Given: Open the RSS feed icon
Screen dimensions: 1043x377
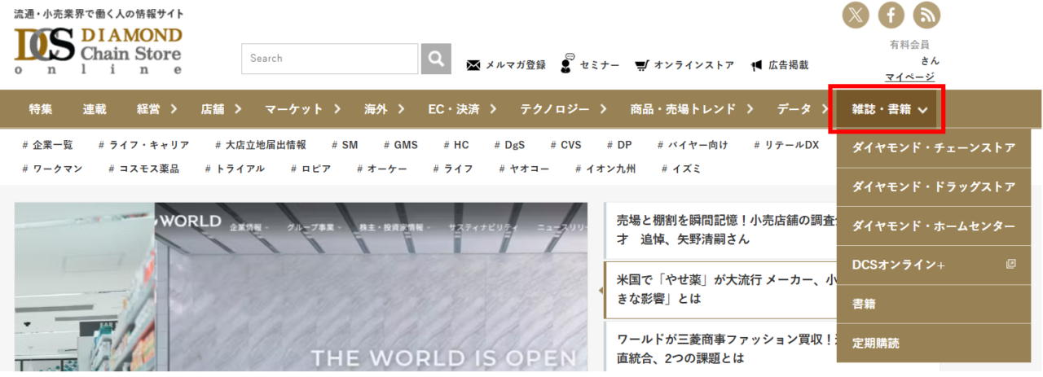Looking at the screenshot, I should pyautogui.click(x=926, y=15).
